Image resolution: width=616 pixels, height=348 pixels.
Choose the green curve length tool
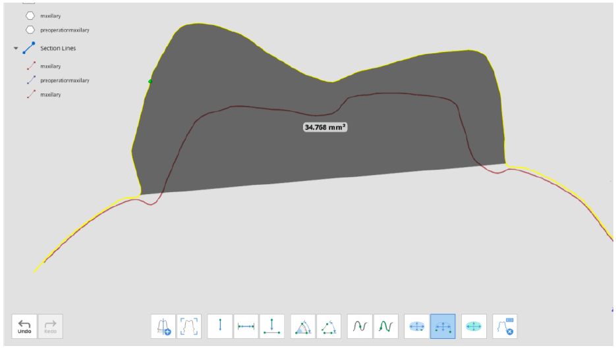pos(386,326)
